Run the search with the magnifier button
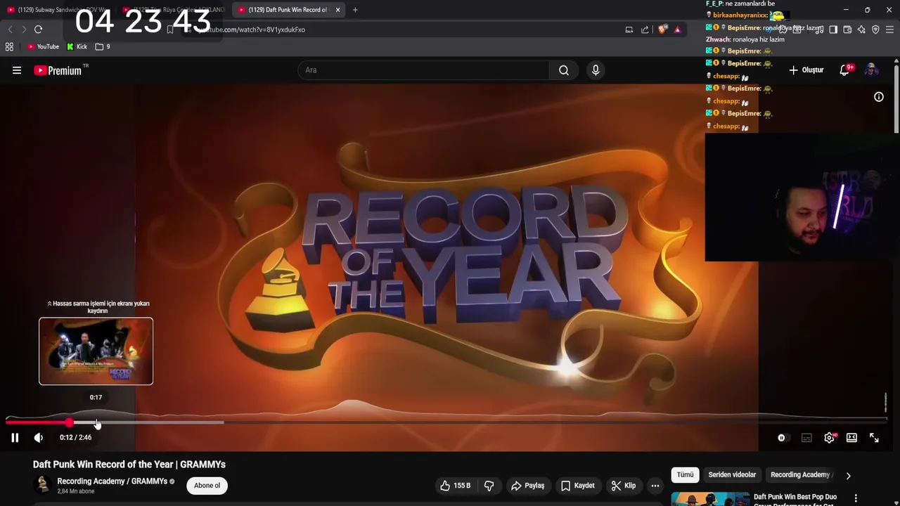900x506 pixels. 564,70
